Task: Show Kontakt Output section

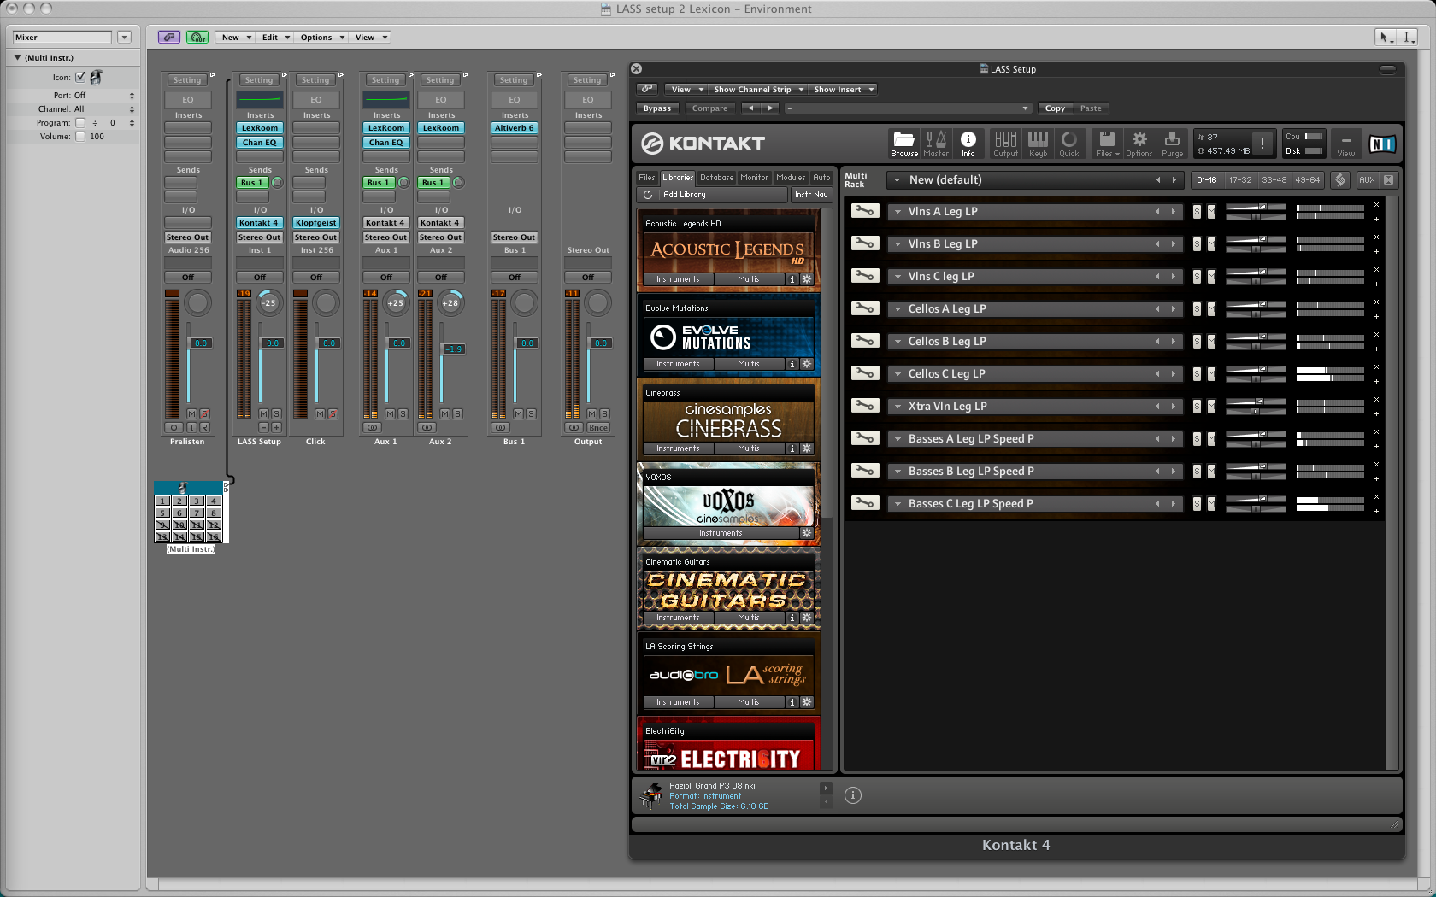Action: click(x=1005, y=143)
